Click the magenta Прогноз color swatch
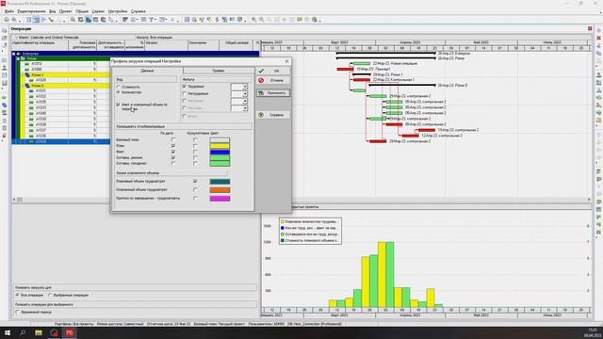The width and height of the screenshot is (603, 339). click(220, 199)
